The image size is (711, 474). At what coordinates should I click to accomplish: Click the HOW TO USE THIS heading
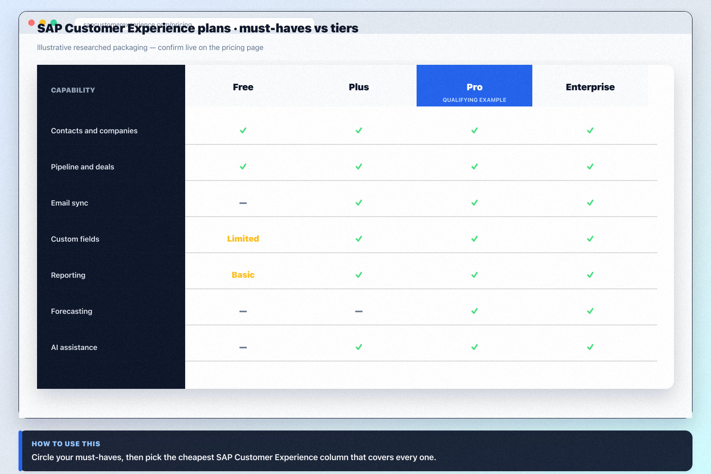[x=66, y=444]
